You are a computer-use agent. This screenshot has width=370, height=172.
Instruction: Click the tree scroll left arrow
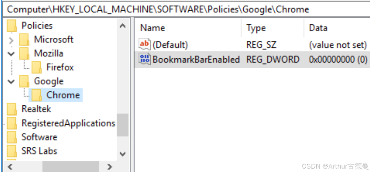point(10,167)
